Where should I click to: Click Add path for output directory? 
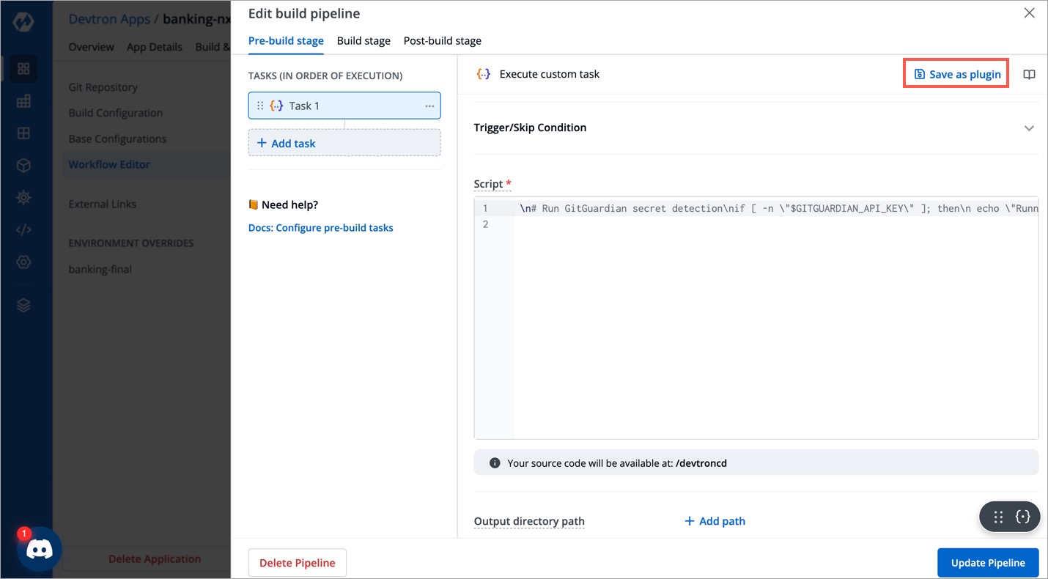click(714, 520)
